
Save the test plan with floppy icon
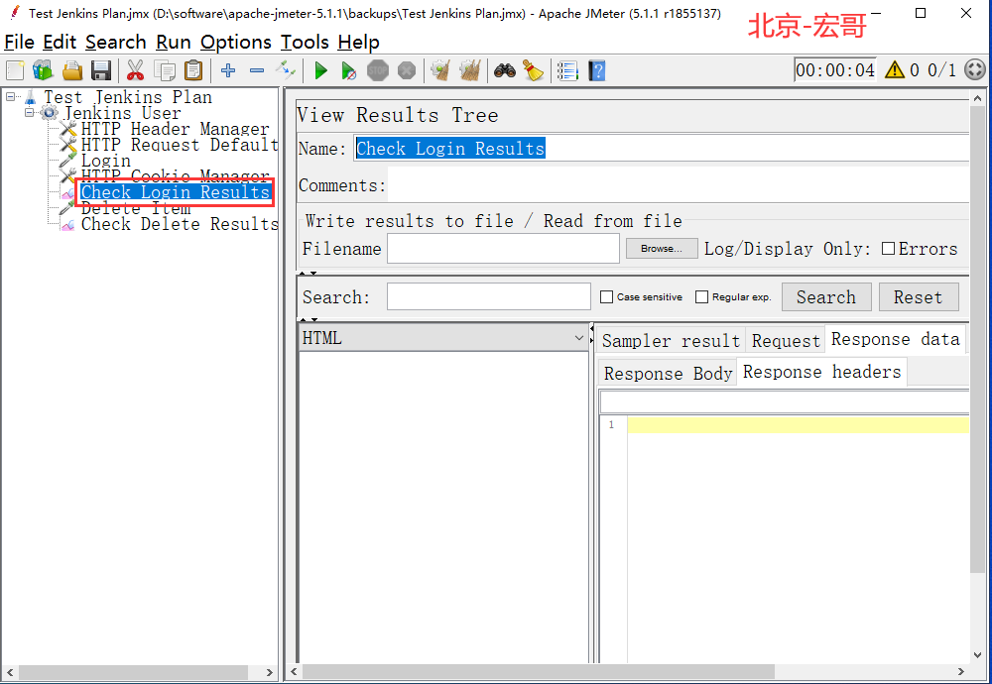[101, 70]
